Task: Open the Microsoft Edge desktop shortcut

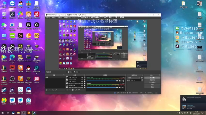Action: (12, 59)
